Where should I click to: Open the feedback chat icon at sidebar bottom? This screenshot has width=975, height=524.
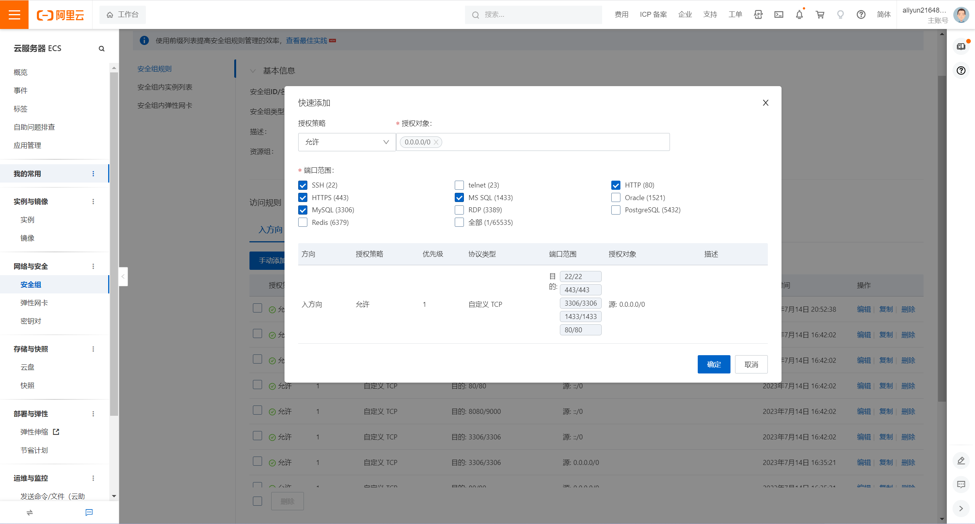[89, 512]
